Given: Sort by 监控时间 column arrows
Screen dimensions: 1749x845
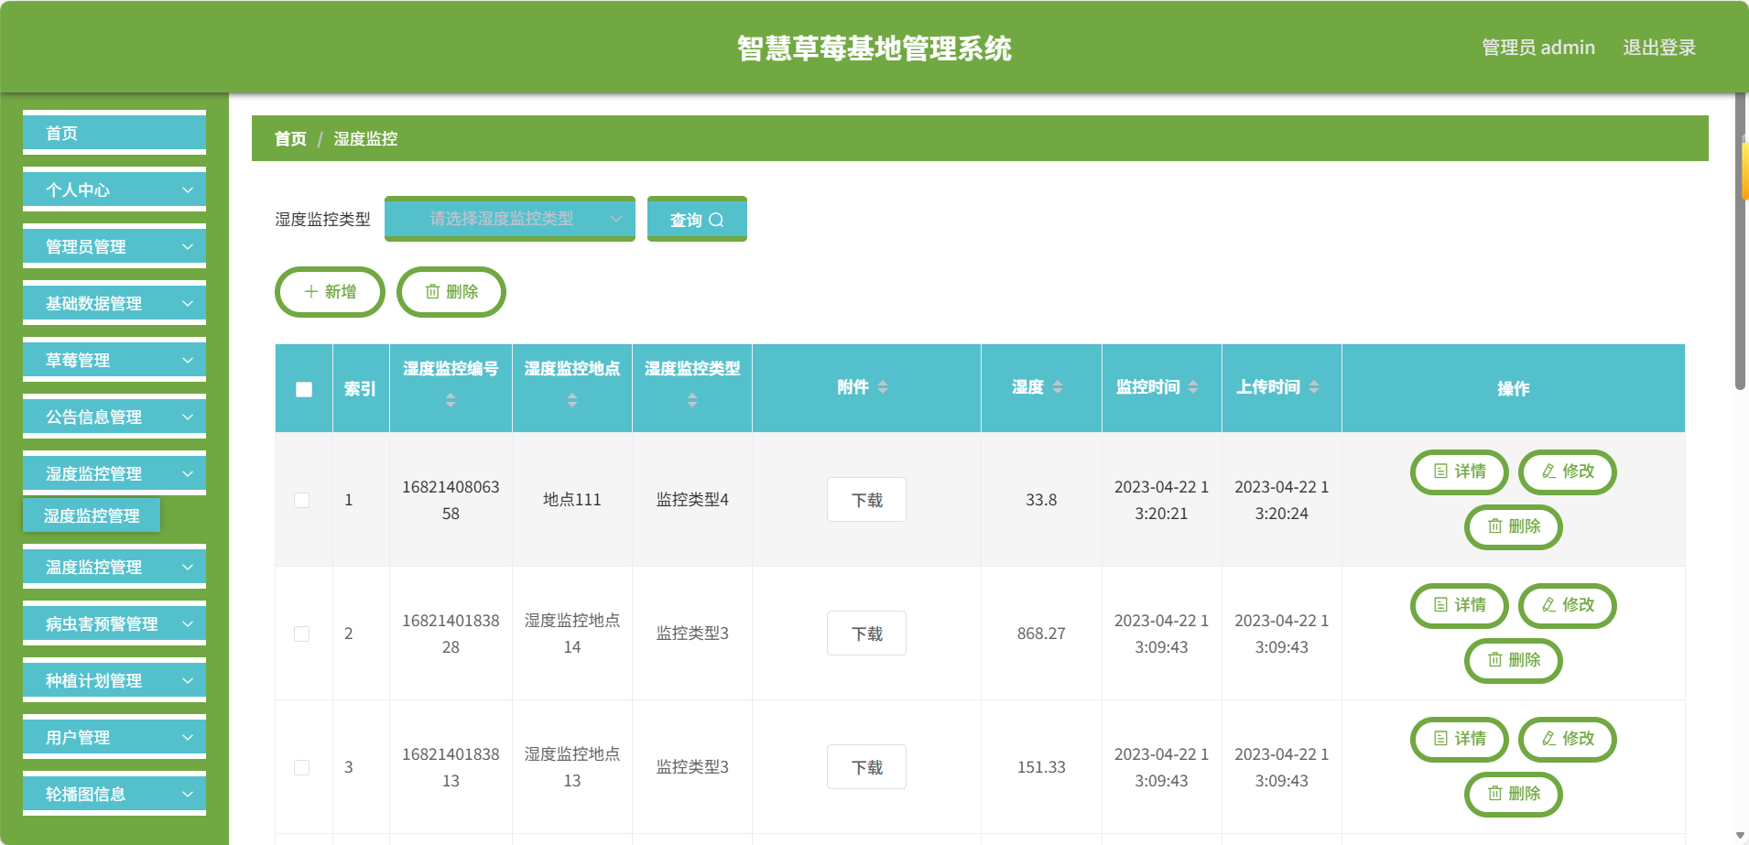Looking at the screenshot, I should coord(1193,387).
